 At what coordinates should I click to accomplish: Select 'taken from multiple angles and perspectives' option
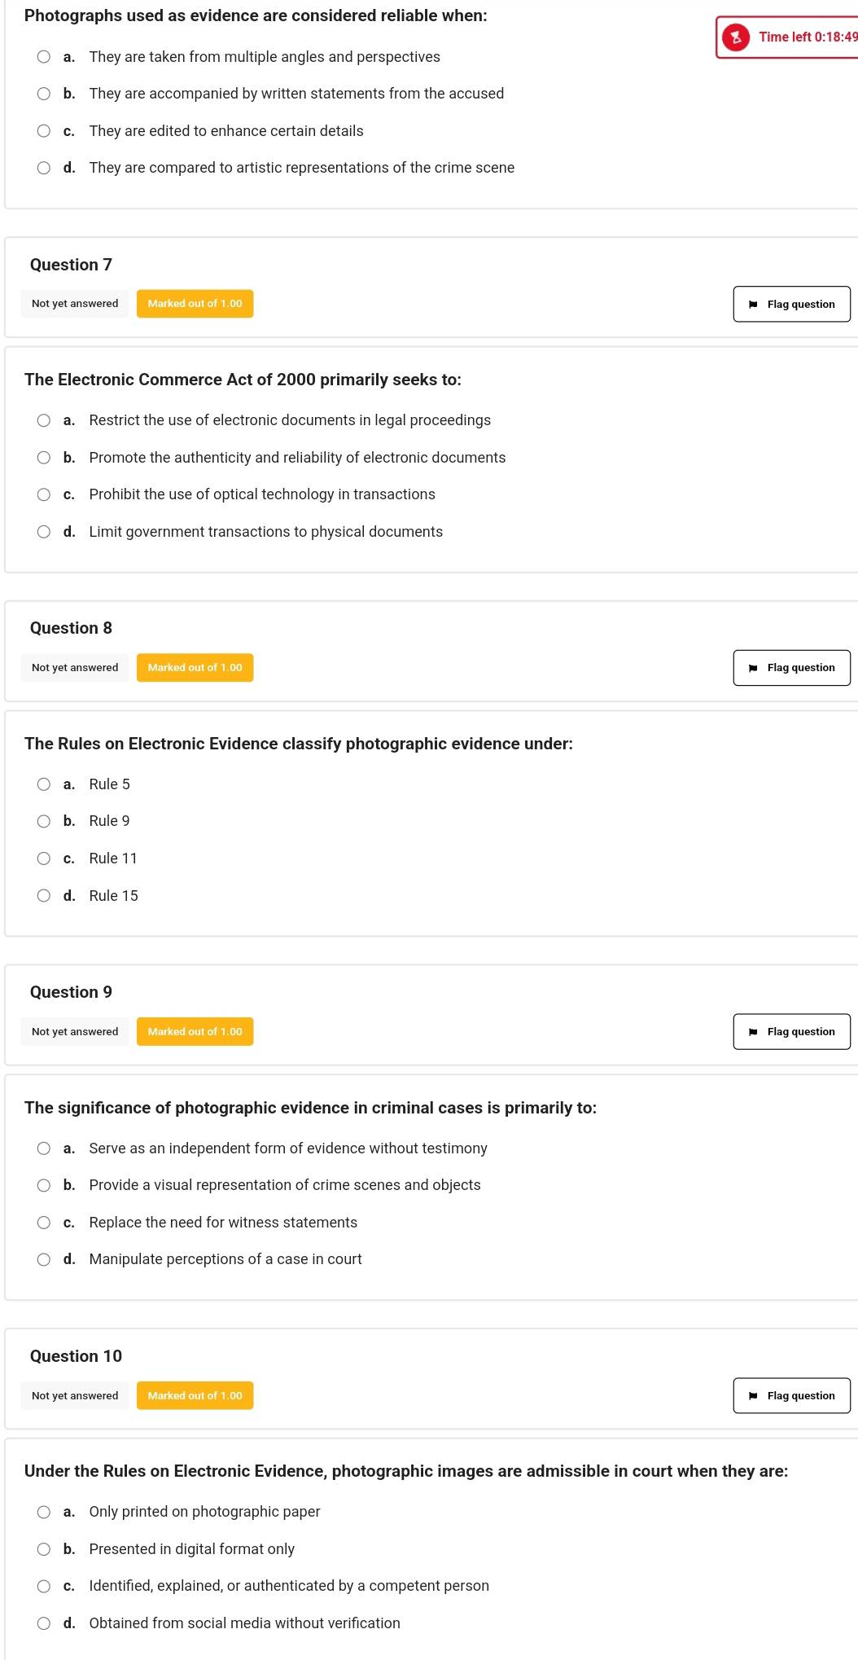[44, 57]
